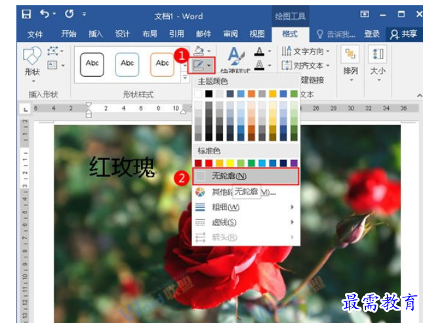Open the Shape Fill dropdown arrow
The image size is (423, 323).
point(209,51)
